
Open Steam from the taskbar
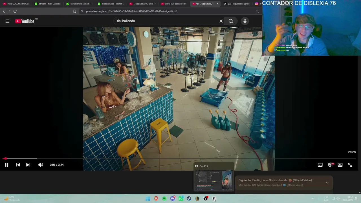(x=189, y=199)
